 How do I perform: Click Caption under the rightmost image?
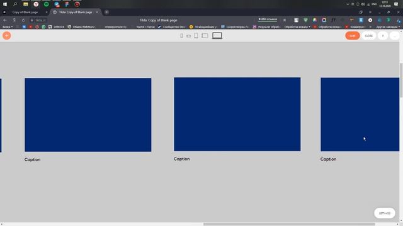(328, 159)
